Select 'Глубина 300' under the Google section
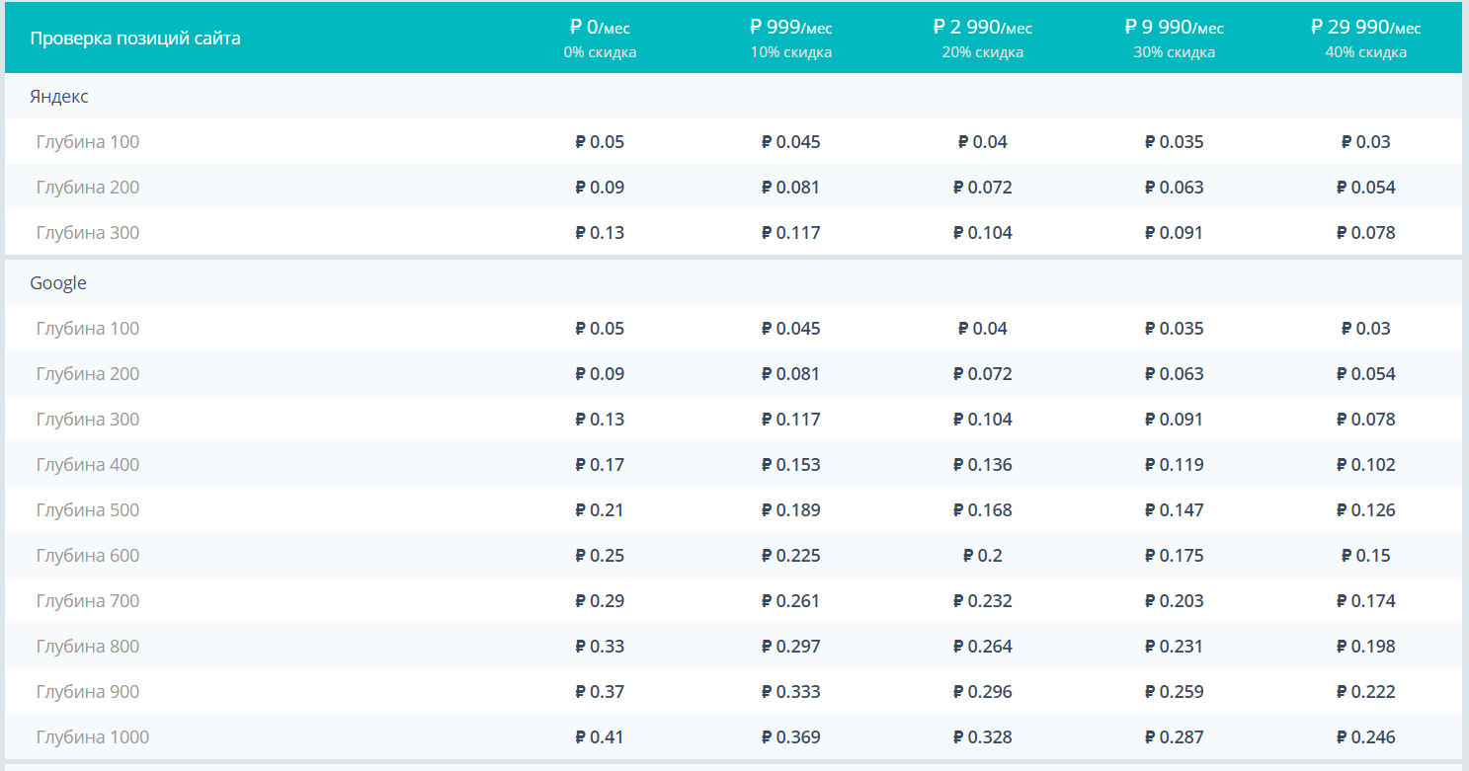 tap(88, 420)
